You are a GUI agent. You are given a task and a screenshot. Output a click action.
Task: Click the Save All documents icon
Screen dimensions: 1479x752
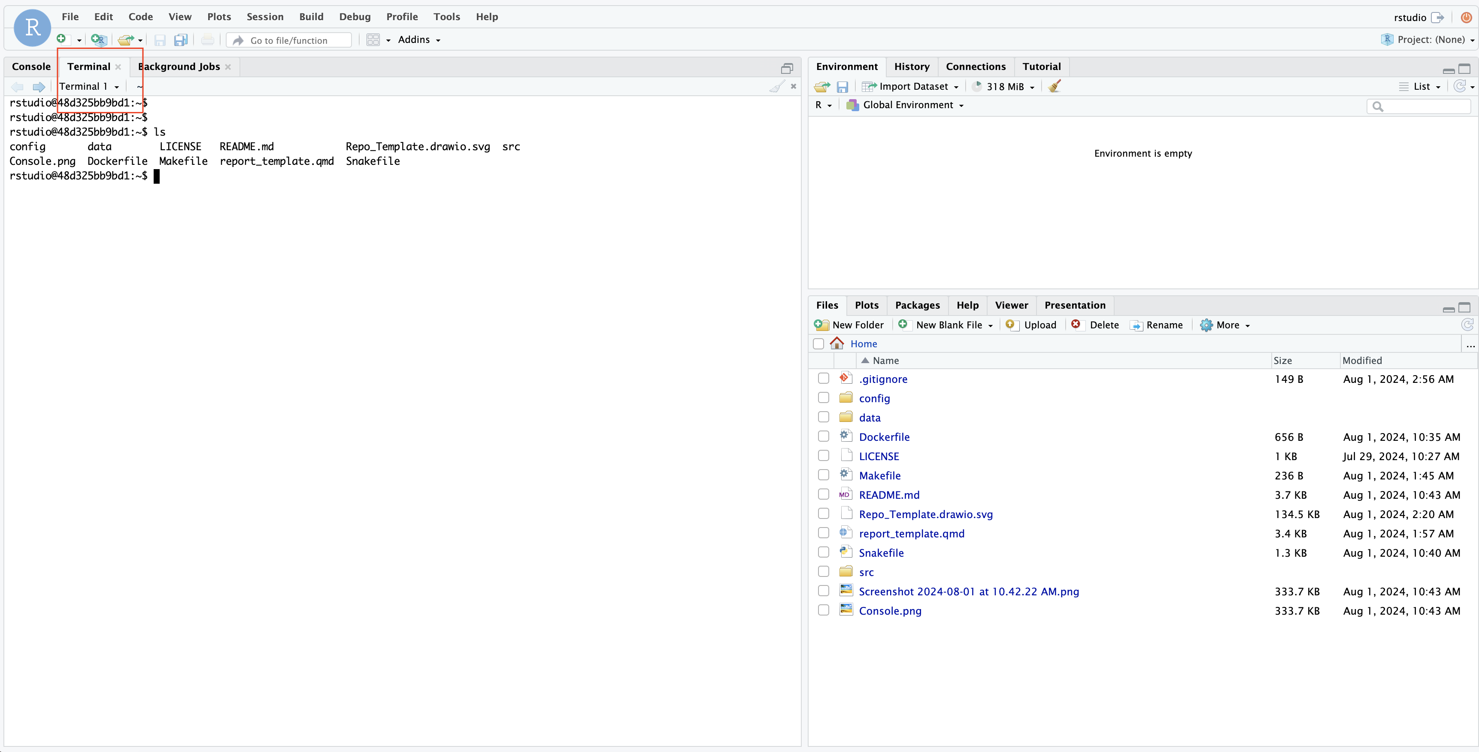[x=181, y=39]
